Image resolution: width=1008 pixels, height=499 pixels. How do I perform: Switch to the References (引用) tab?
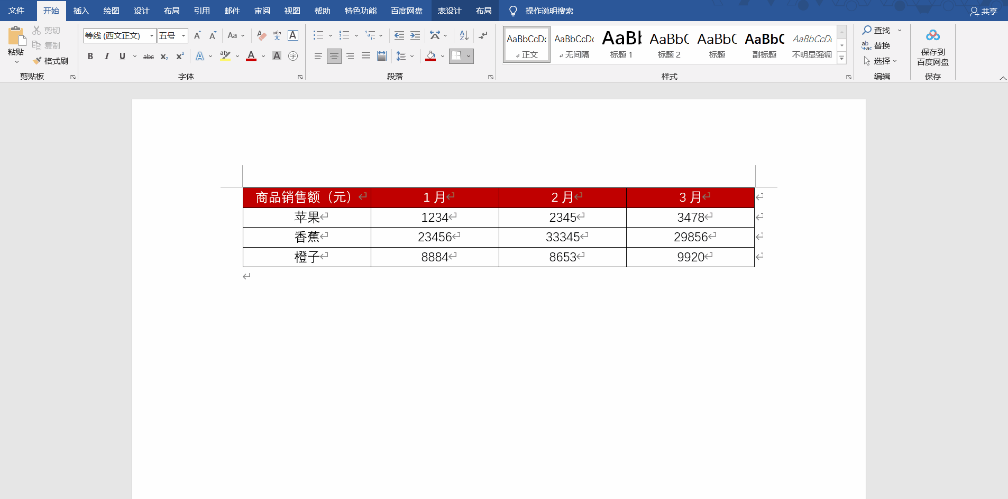click(x=201, y=11)
